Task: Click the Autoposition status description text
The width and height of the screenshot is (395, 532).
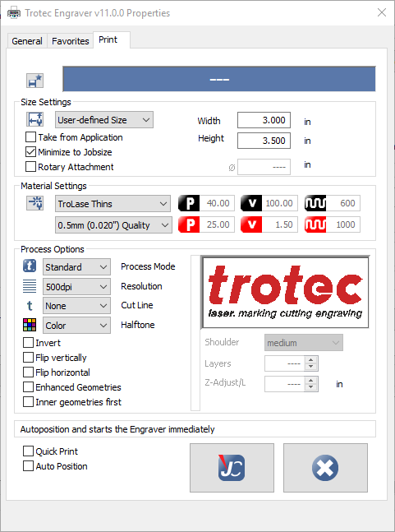Action: pyautogui.click(x=117, y=429)
